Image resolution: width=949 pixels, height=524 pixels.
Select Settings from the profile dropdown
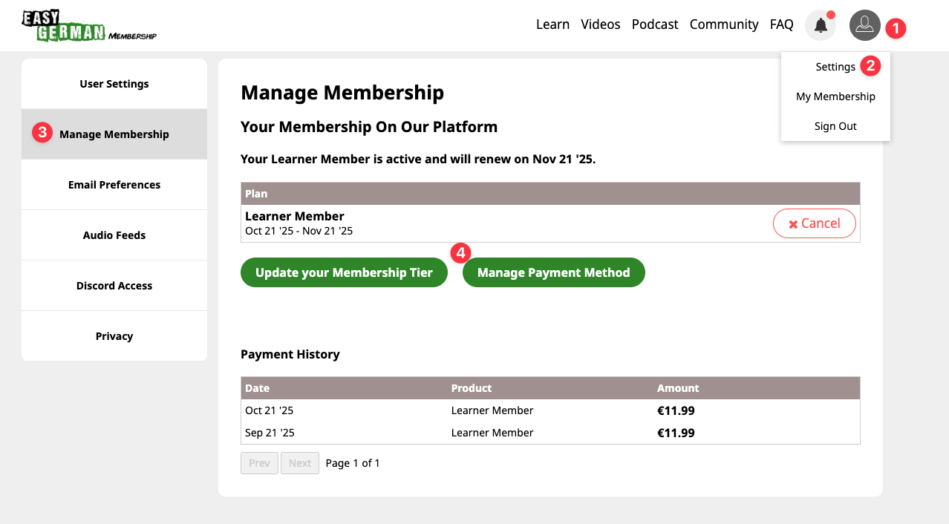[835, 67]
